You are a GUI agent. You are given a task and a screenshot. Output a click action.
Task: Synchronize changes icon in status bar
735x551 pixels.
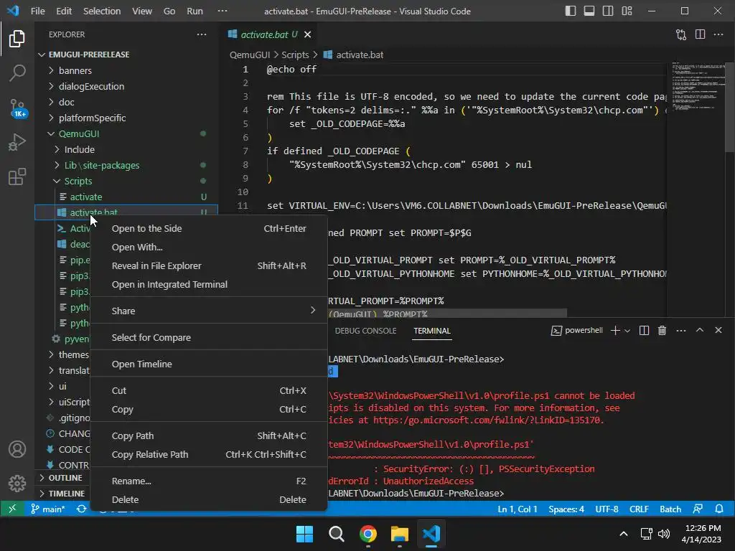pyautogui.click(x=82, y=509)
